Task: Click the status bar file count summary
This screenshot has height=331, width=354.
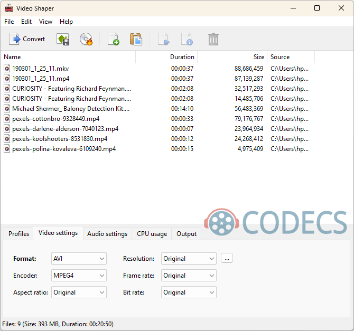Action: 58,324
